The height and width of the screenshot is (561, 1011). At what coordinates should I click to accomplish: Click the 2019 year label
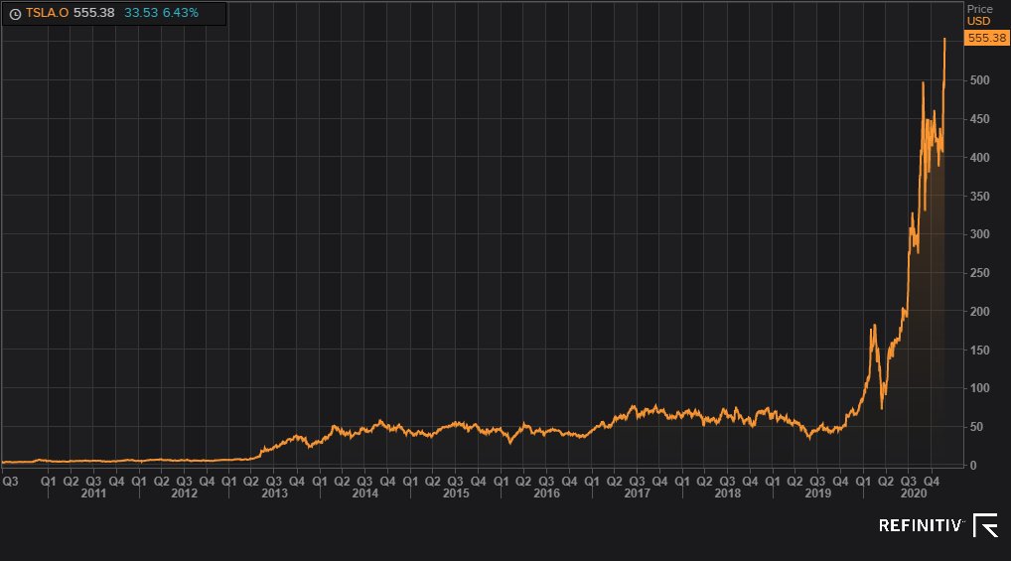click(x=818, y=493)
